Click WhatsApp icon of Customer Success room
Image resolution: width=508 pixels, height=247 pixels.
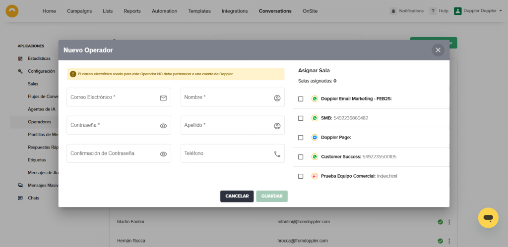click(x=315, y=157)
